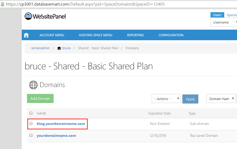Go to serveradmin breadcrumb link
Viewport: 237px width, 149px height.
(x=40, y=48)
